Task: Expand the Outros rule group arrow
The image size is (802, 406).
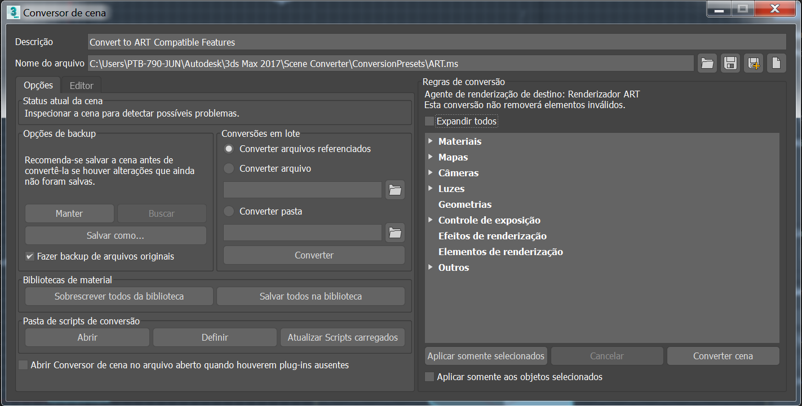Action: pos(431,267)
